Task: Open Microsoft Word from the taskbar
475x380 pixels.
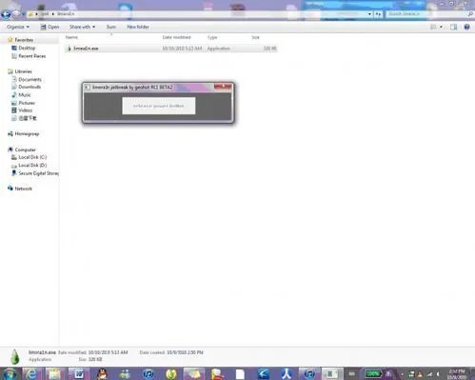Action: click(x=78, y=373)
